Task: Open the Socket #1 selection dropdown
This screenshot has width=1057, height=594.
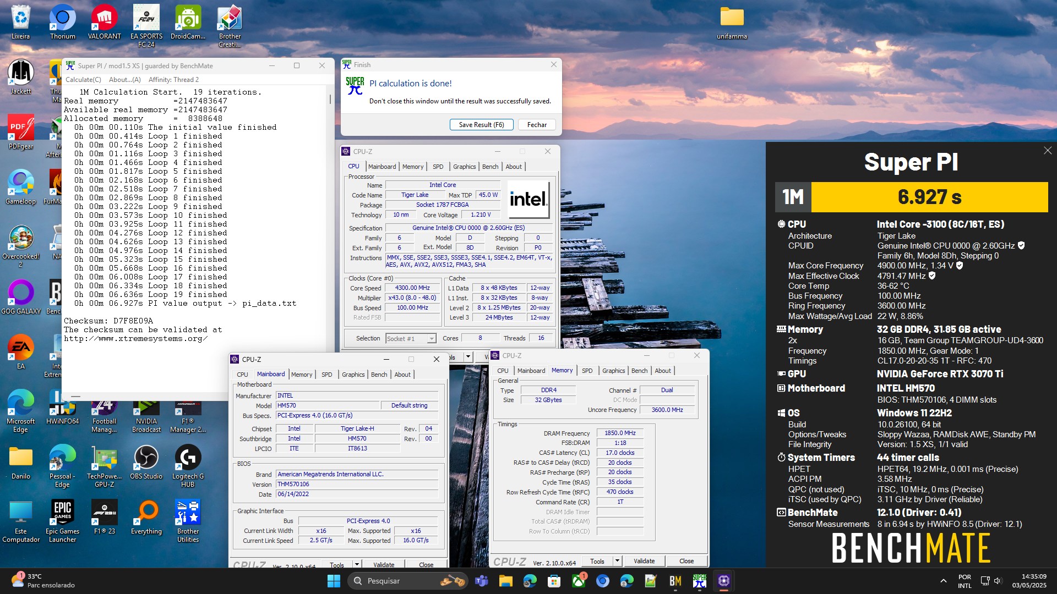Action: pyautogui.click(x=411, y=338)
